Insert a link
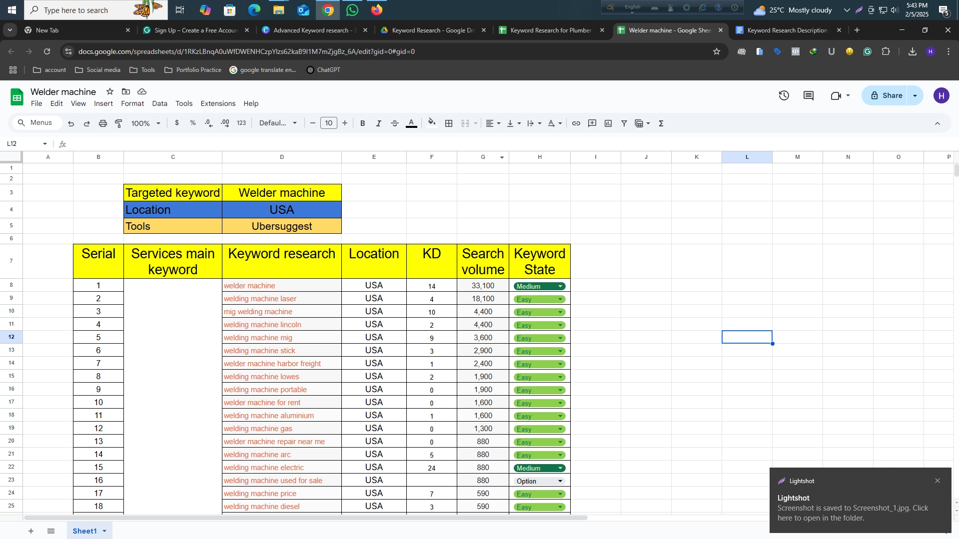The image size is (959, 539). coord(576,123)
